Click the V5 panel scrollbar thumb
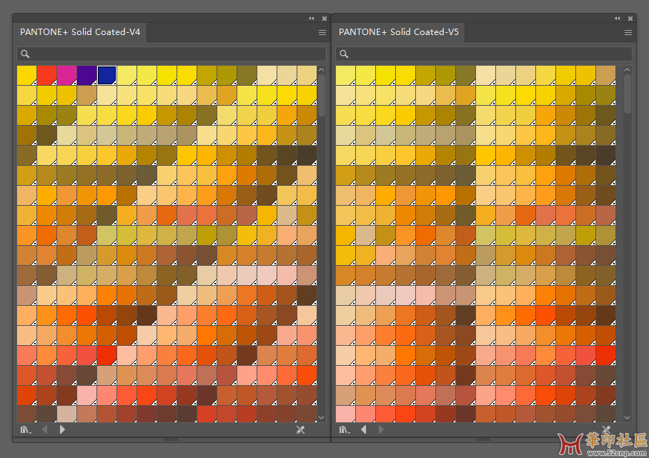The image size is (649, 458). 628,94
